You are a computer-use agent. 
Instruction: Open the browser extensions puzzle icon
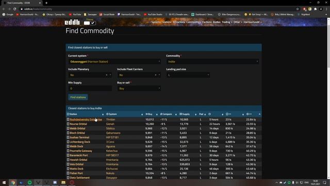point(315,9)
